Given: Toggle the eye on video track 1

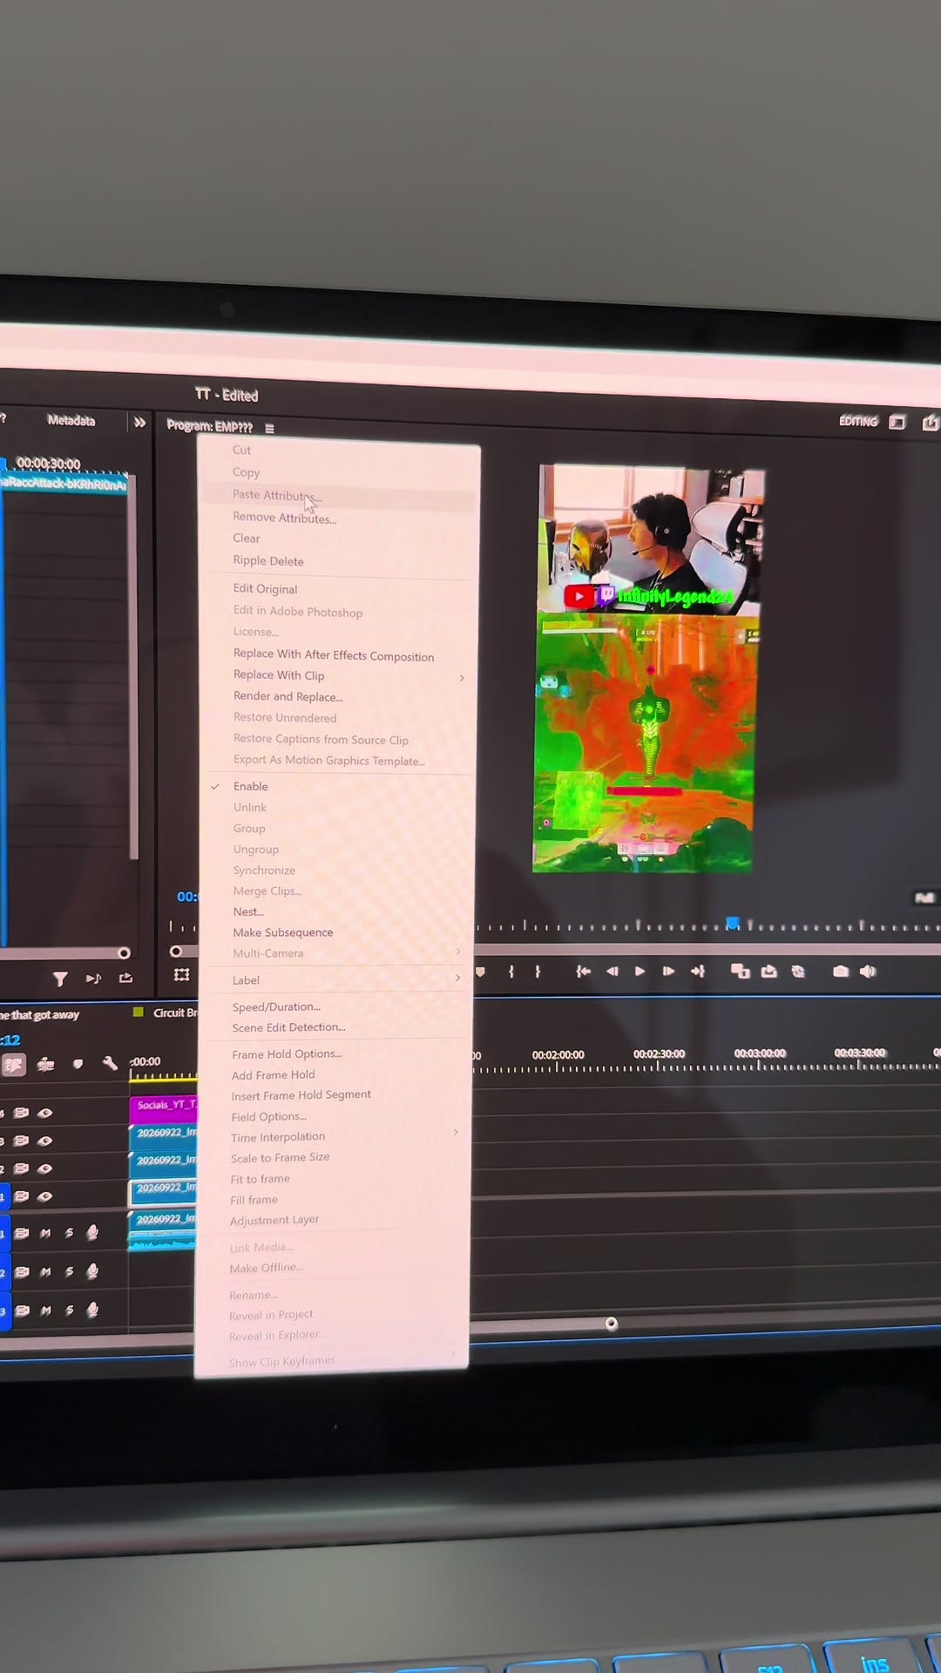Looking at the screenshot, I should pos(45,1196).
